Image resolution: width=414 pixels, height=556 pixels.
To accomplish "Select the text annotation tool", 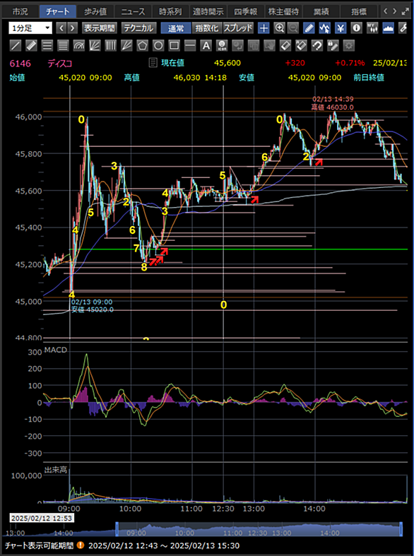I will click(x=206, y=45).
